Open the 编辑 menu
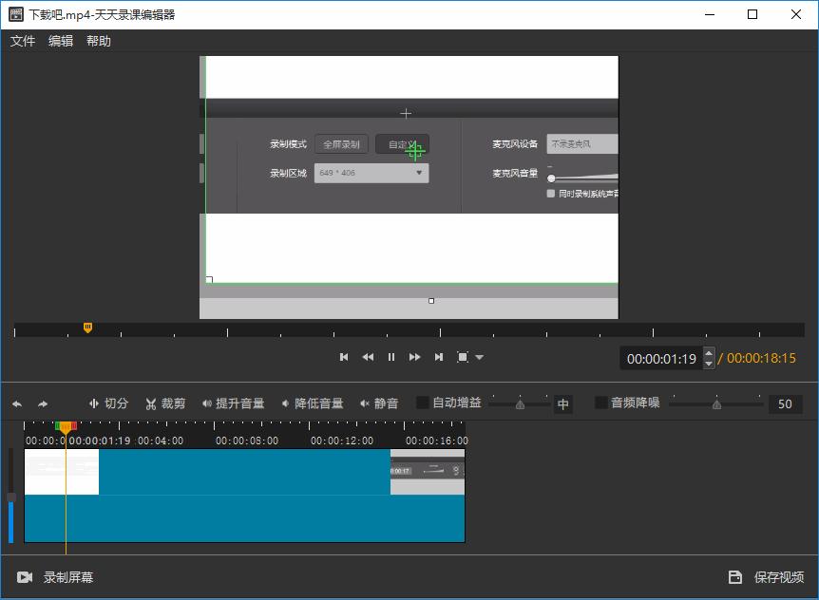The height and width of the screenshot is (600, 819). click(x=61, y=41)
